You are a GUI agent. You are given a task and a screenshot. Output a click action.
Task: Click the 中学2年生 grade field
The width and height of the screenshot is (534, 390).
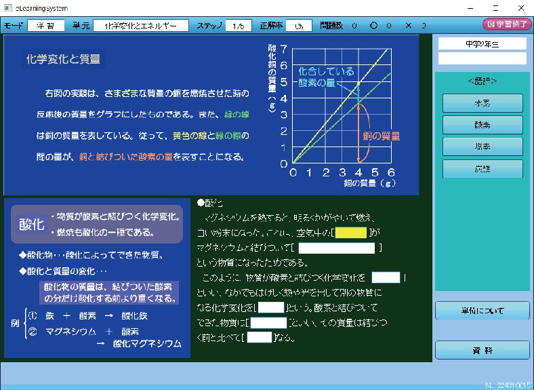pos(482,43)
